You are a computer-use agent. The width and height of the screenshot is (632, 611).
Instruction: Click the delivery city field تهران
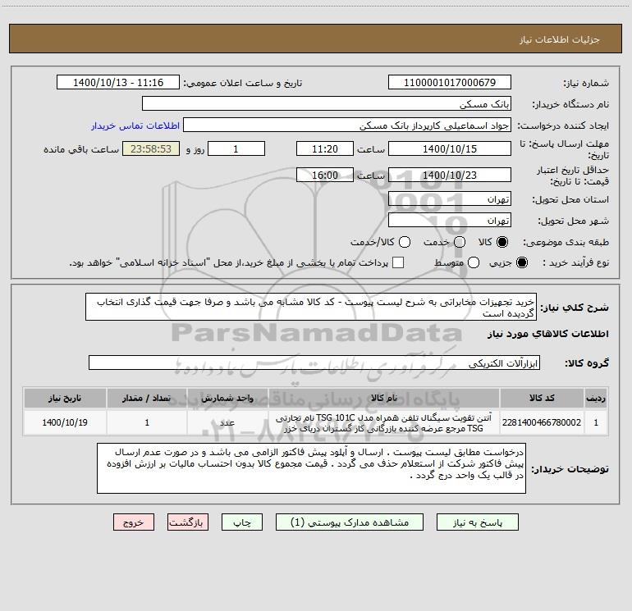[450, 221]
